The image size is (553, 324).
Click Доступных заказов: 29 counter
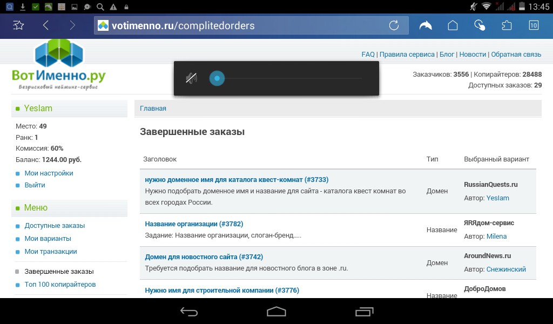(x=505, y=85)
